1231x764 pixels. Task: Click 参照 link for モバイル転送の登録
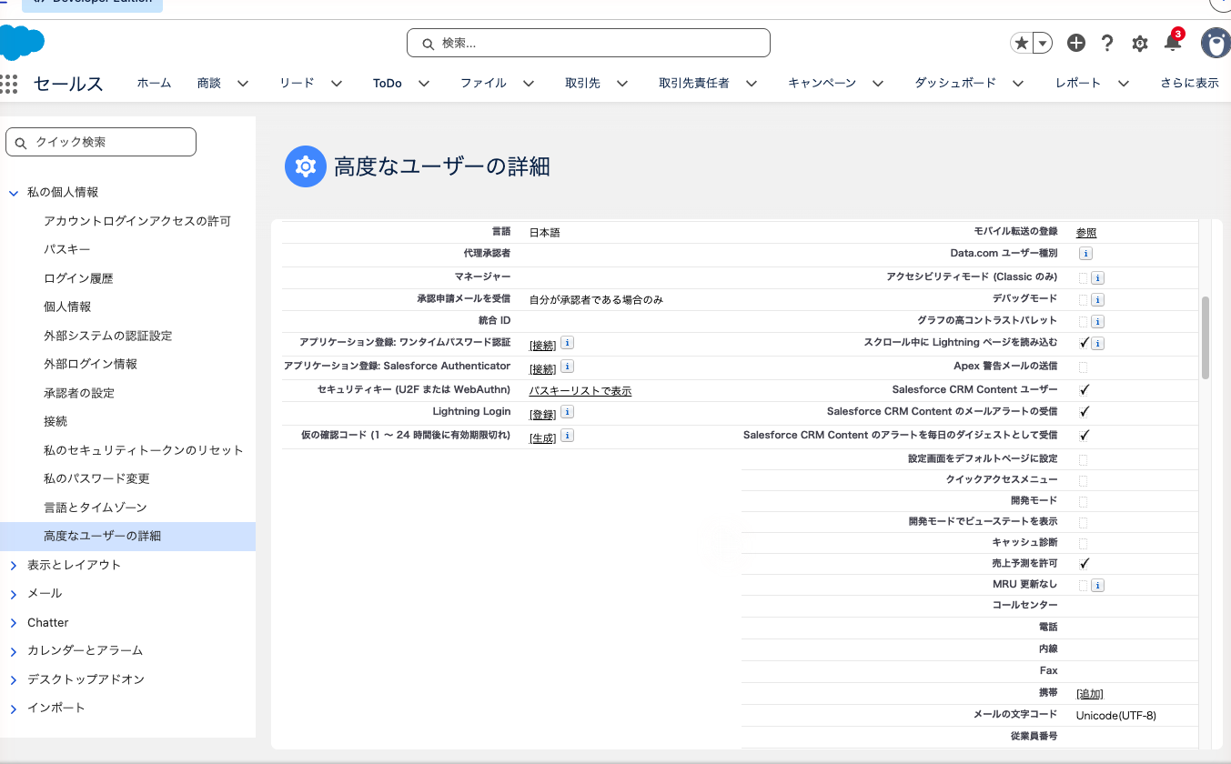(x=1086, y=233)
